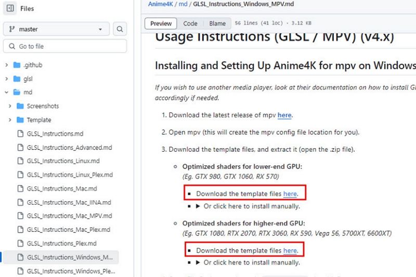Click the '56 lines (41 loc) · 3.12 KB' text
The height and width of the screenshot is (277, 416).
(273, 23)
